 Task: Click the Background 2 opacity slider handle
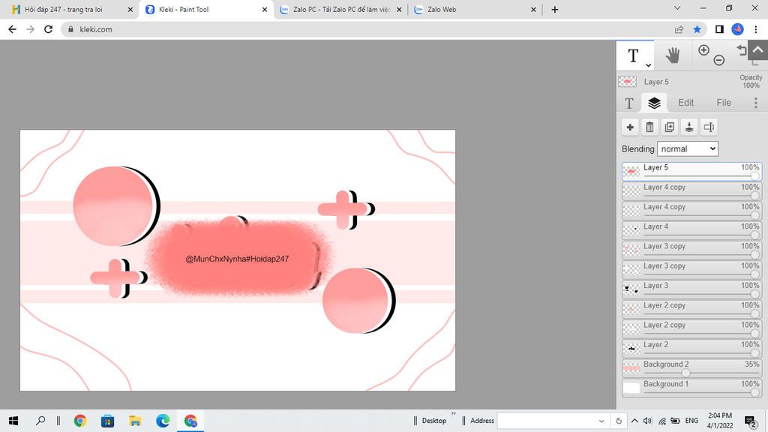pyautogui.click(x=685, y=373)
